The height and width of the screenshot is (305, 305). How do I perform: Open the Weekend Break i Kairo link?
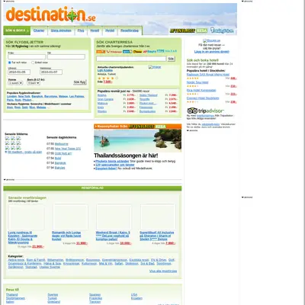click(113, 236)
